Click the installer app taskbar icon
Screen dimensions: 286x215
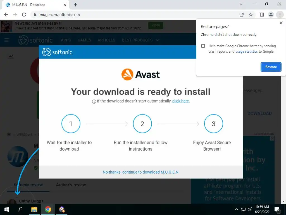pos(62,209)
